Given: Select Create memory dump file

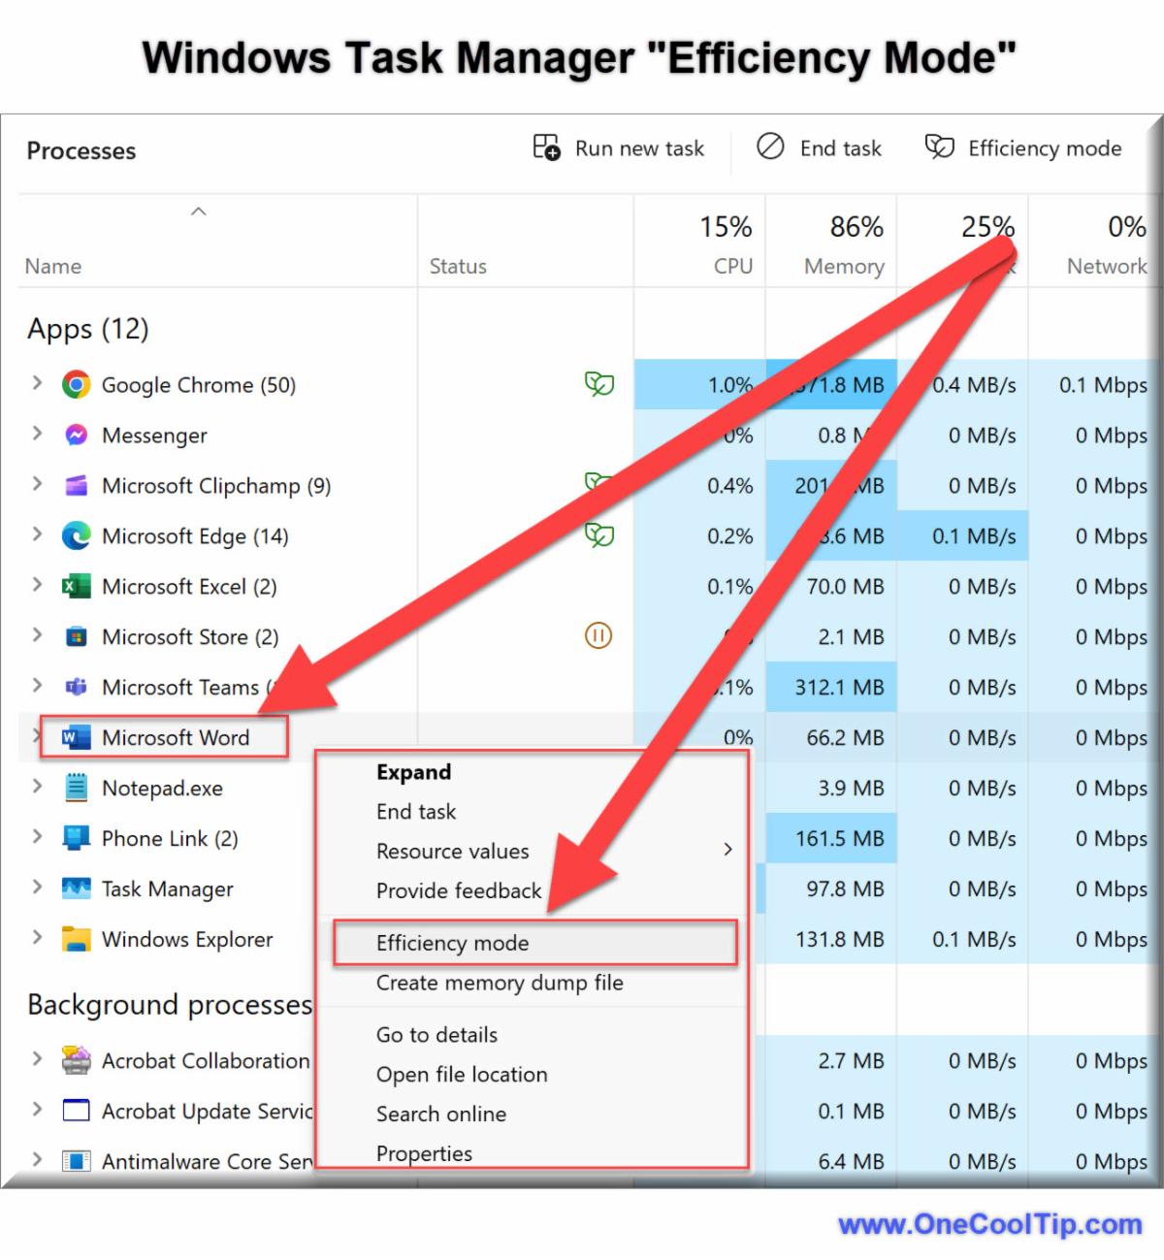Looking at the screenshot, I should coord(500,983).
